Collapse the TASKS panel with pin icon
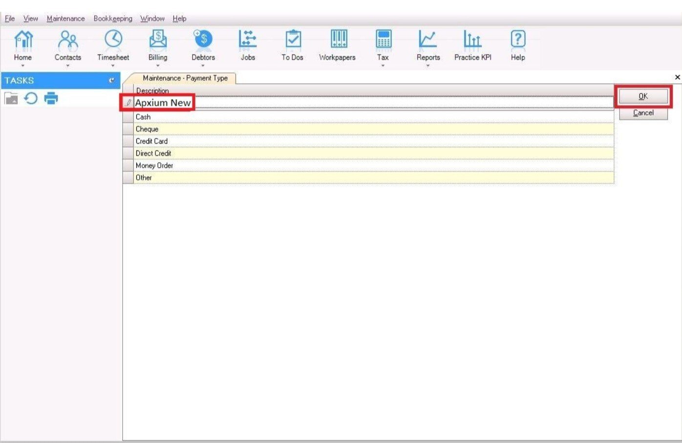682x443 pixels. (112, 81)
